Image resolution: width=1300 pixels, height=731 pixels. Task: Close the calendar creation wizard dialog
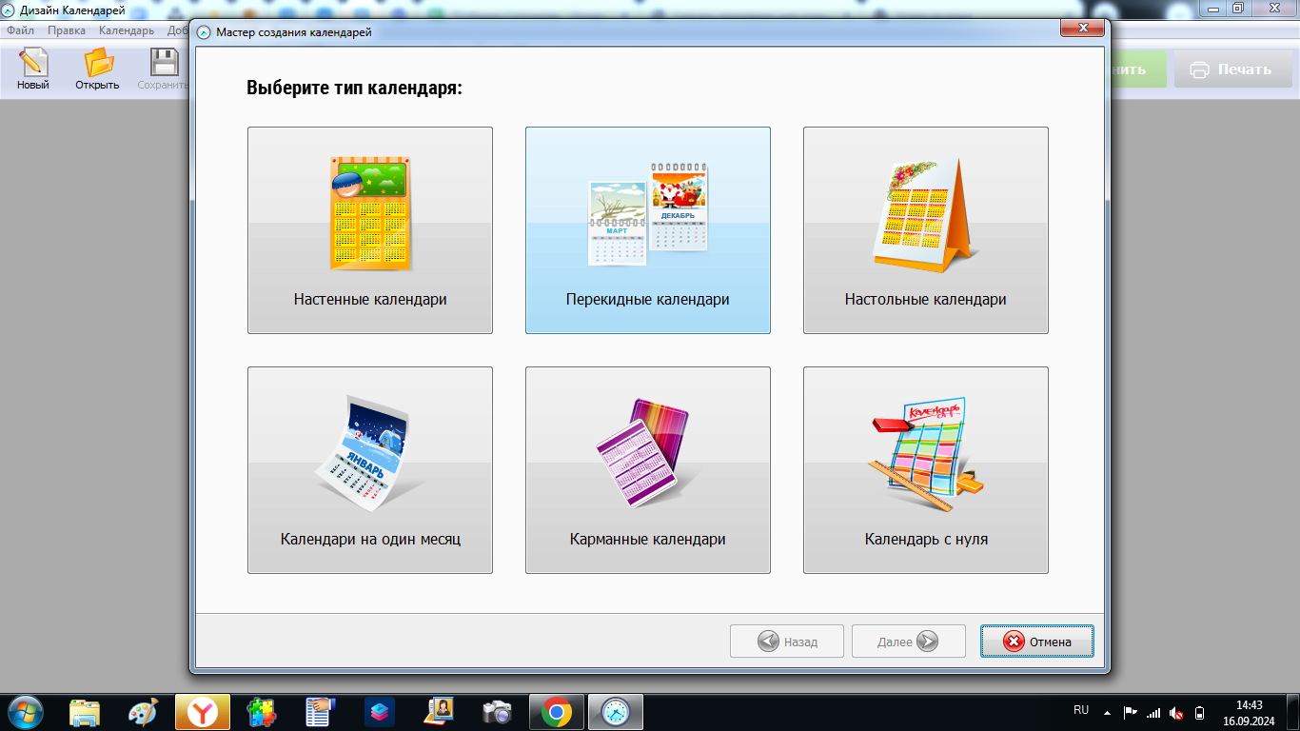[1082, 30]
